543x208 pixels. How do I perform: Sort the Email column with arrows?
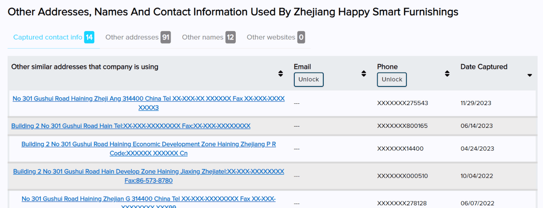[363, 73]
